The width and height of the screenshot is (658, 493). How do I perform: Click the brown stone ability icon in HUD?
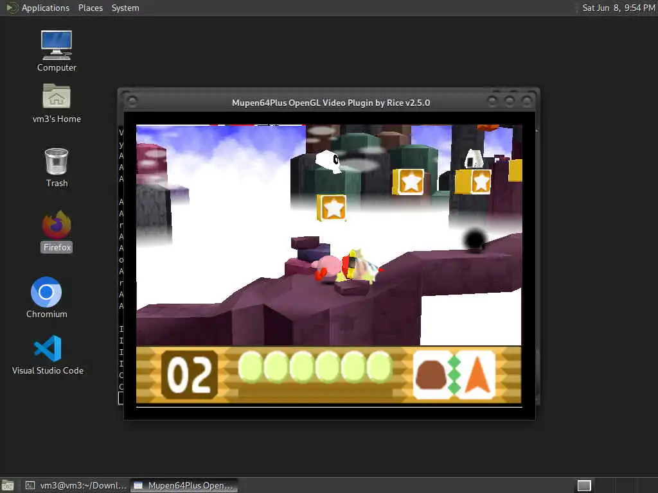tap(431, 374)
